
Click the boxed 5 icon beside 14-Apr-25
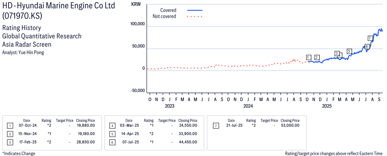(x=112, y=134)
